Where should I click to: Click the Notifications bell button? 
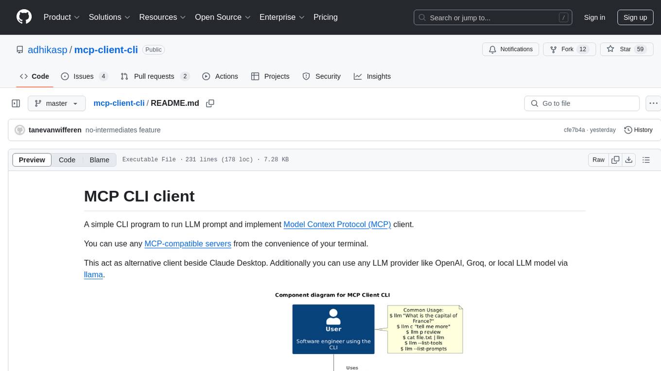[x=511, y=50]
